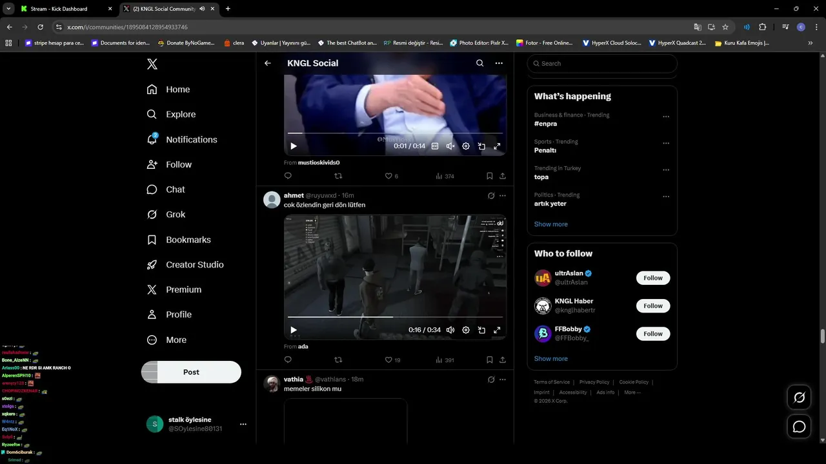Open the floating Grok button
This screenshot has width=826, height=464.
click(x=799, y=398)
